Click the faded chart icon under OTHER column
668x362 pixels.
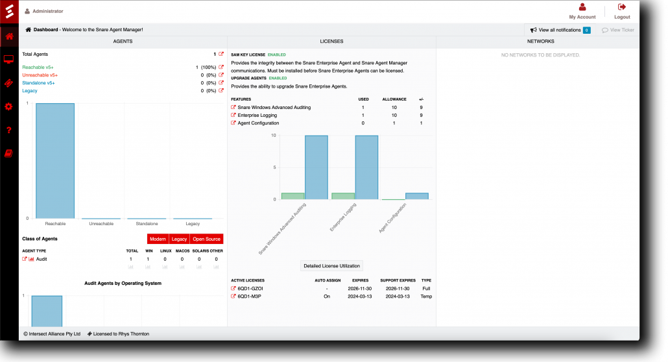[217, 267]
